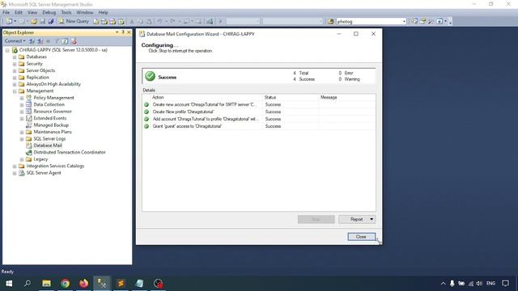
Task: Click the greyed-out Stop button
Action: pos(316,219)
